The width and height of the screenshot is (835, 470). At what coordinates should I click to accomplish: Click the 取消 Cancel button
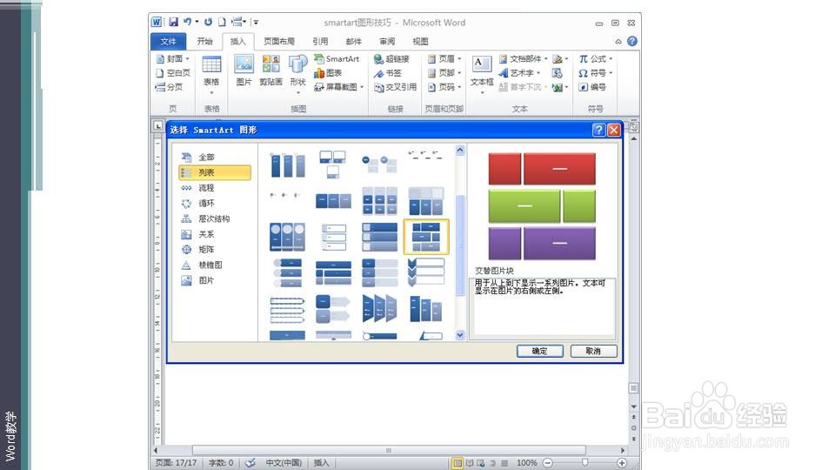pyautogui.click(x=593, y=351)
